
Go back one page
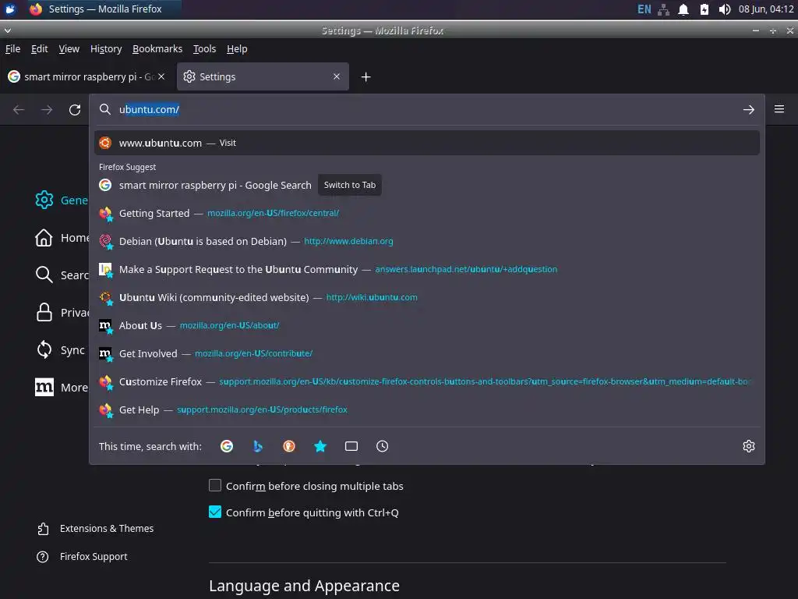point(19,109)
